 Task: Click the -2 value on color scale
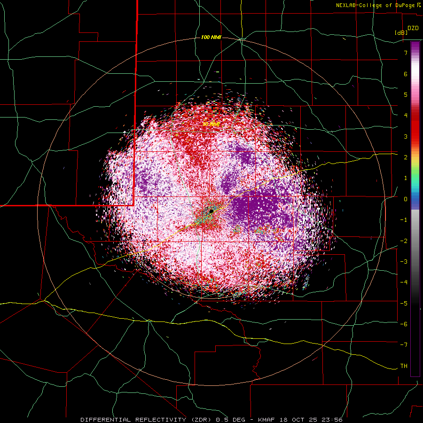404,241
